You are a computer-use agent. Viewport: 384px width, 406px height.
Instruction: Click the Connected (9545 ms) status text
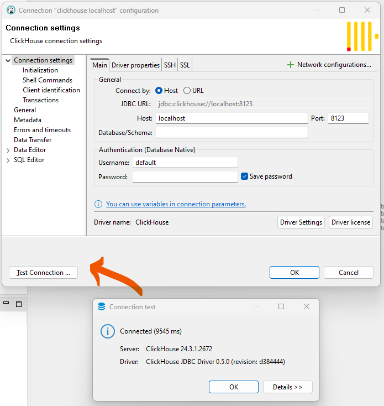[x=151, y=331]
